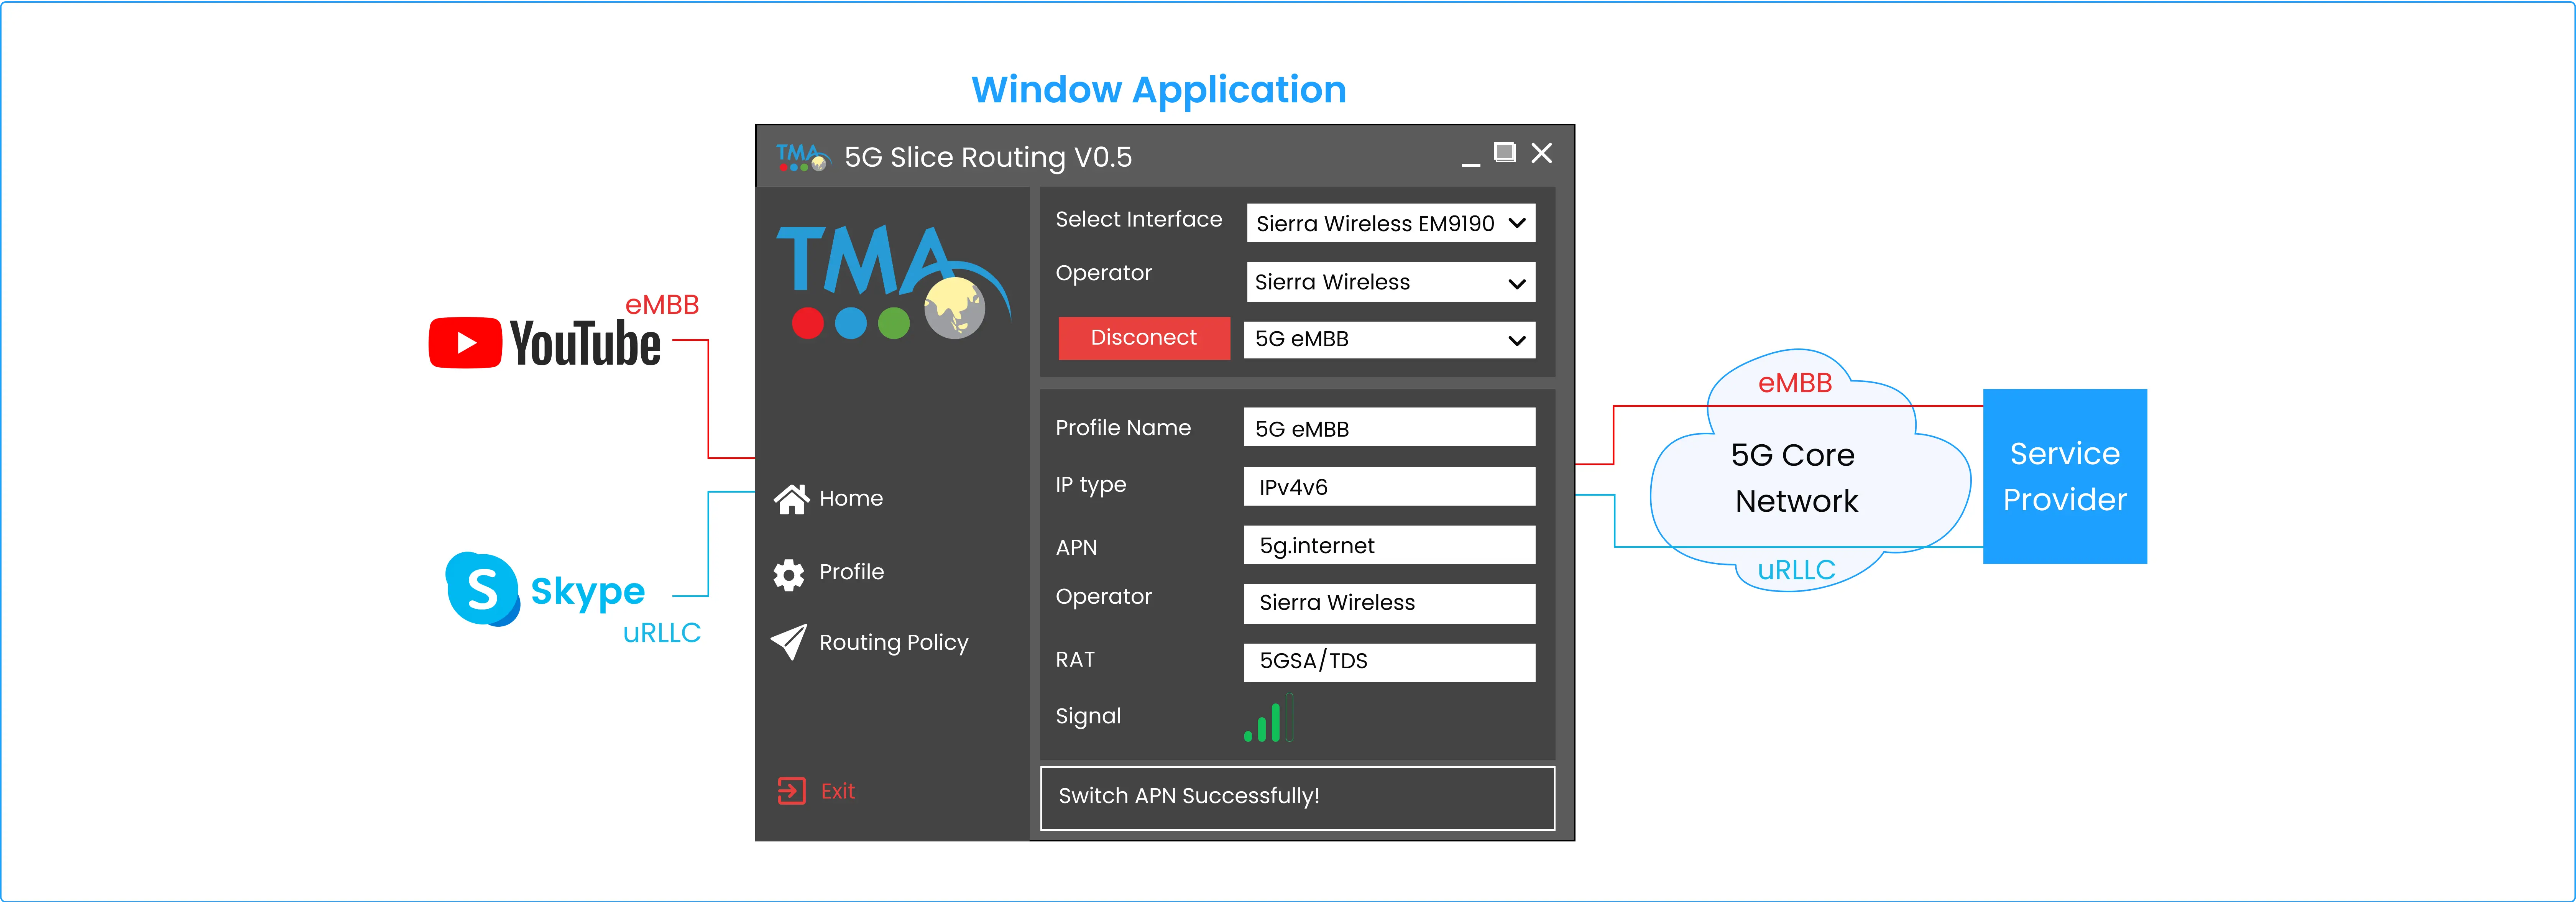Click the 'Window Application' heading
This screenshot has height=902, width=2576.
pyautogui.click(x=1159, y=90)
